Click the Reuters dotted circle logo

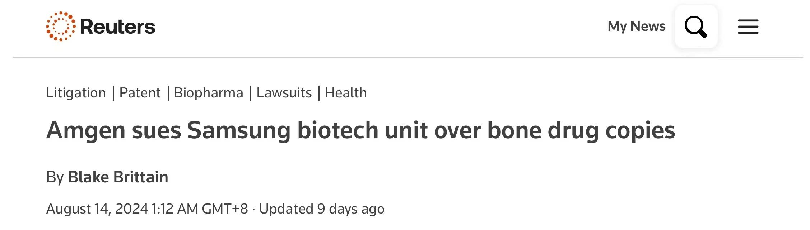[61, 27]
